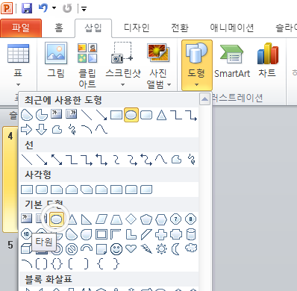Image resolution: width=297 pixels, height=291 pixels.
Task: Select the L-shape
Action: click(x=131, y=234)
